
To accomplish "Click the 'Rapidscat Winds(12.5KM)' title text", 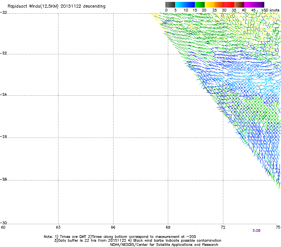I will click(x=33, y=6).
